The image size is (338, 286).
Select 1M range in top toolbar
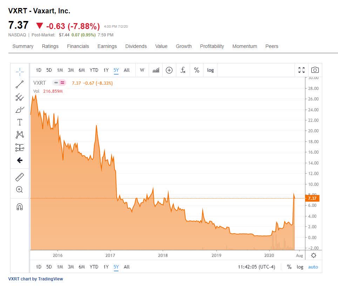click(60, 70)
